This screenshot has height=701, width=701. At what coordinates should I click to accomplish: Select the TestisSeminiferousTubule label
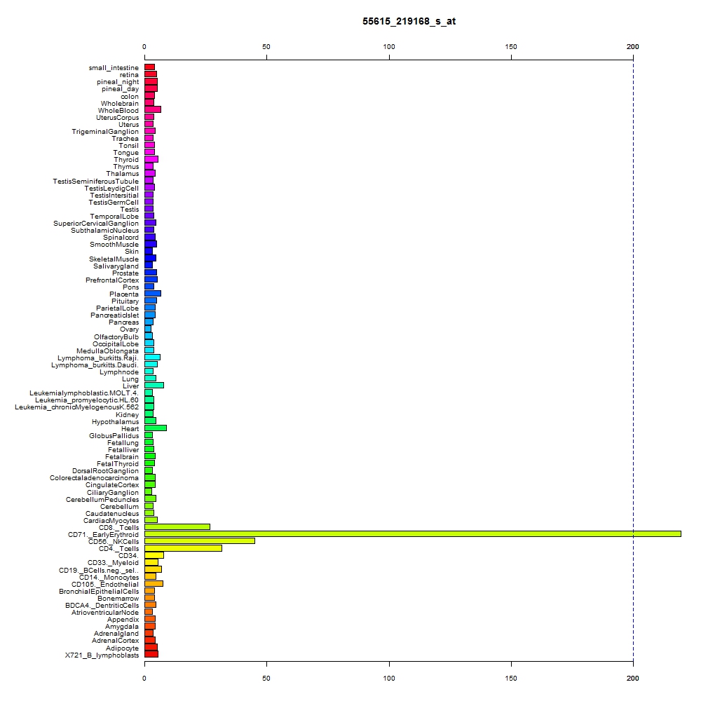coord(95,181)
